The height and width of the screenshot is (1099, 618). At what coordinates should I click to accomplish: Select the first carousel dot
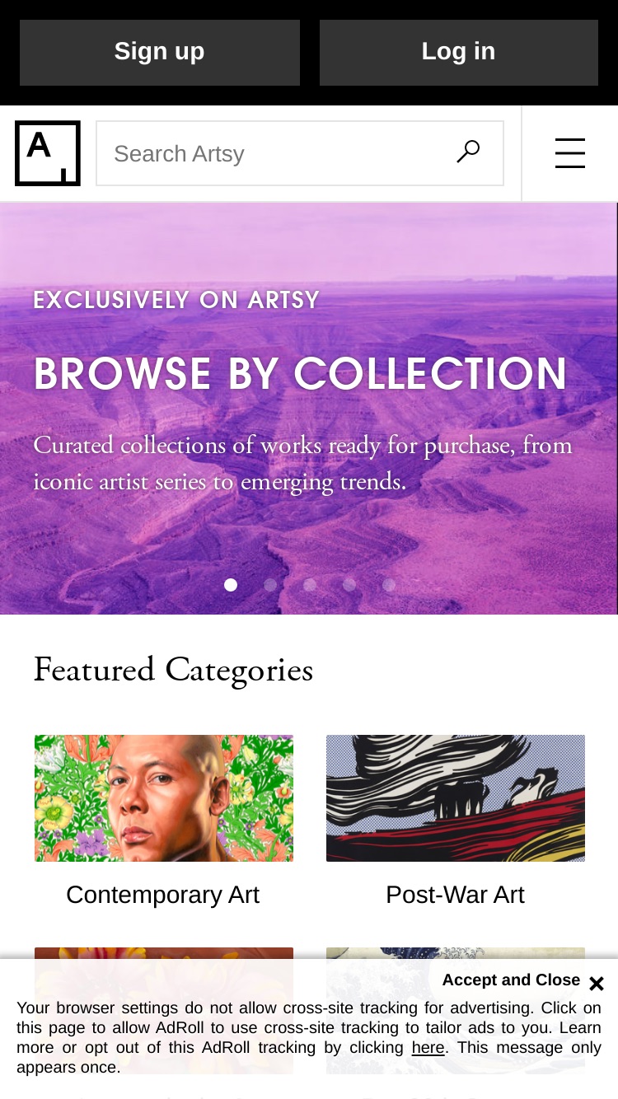tap(231, 585)
